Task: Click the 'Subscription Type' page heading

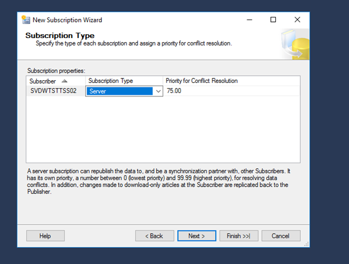Action: (60, 35)
